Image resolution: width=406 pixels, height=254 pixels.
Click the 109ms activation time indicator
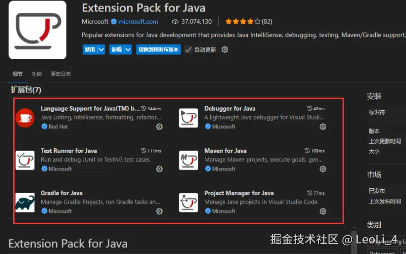(315, 151)
